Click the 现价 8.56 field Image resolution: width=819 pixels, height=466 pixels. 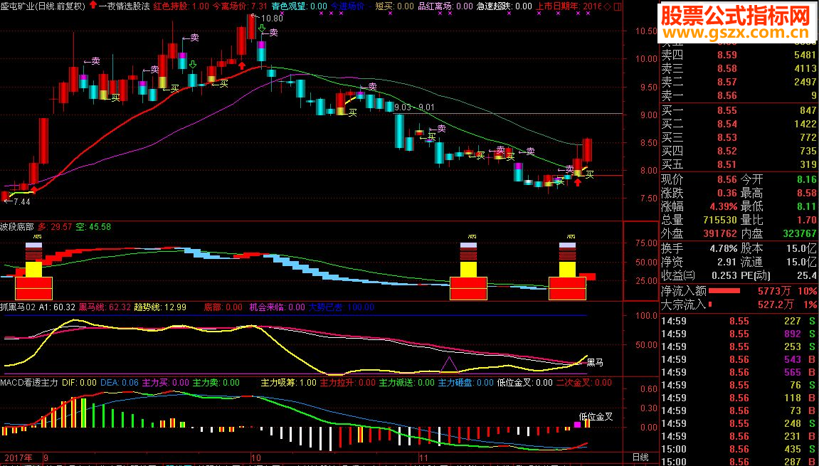pos(699,179)
